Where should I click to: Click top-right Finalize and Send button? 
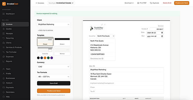(182, 3)
